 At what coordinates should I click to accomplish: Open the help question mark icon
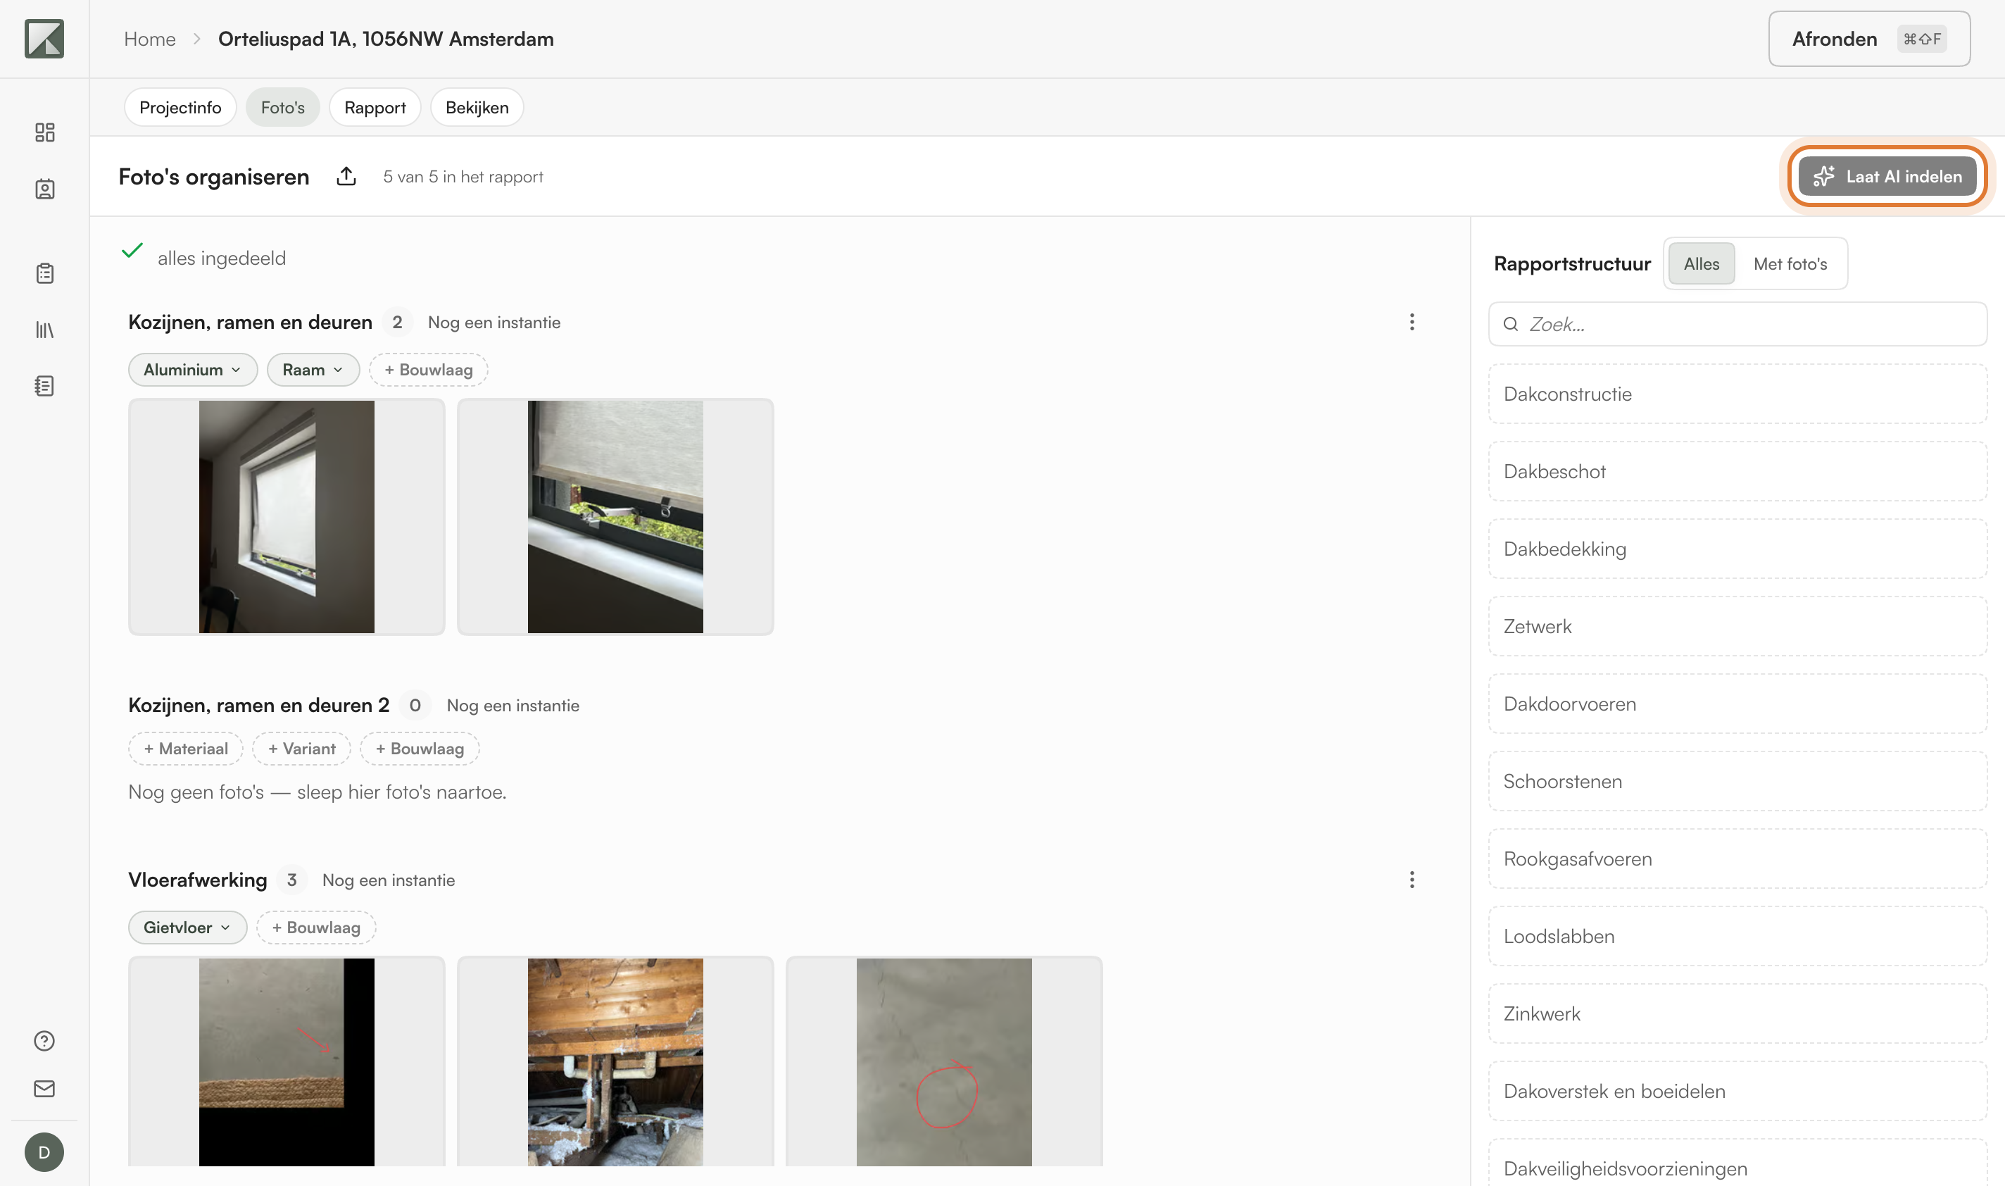click(x=45, y=1040)
